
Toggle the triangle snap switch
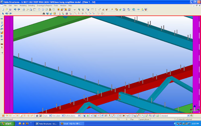click(14, 116)
